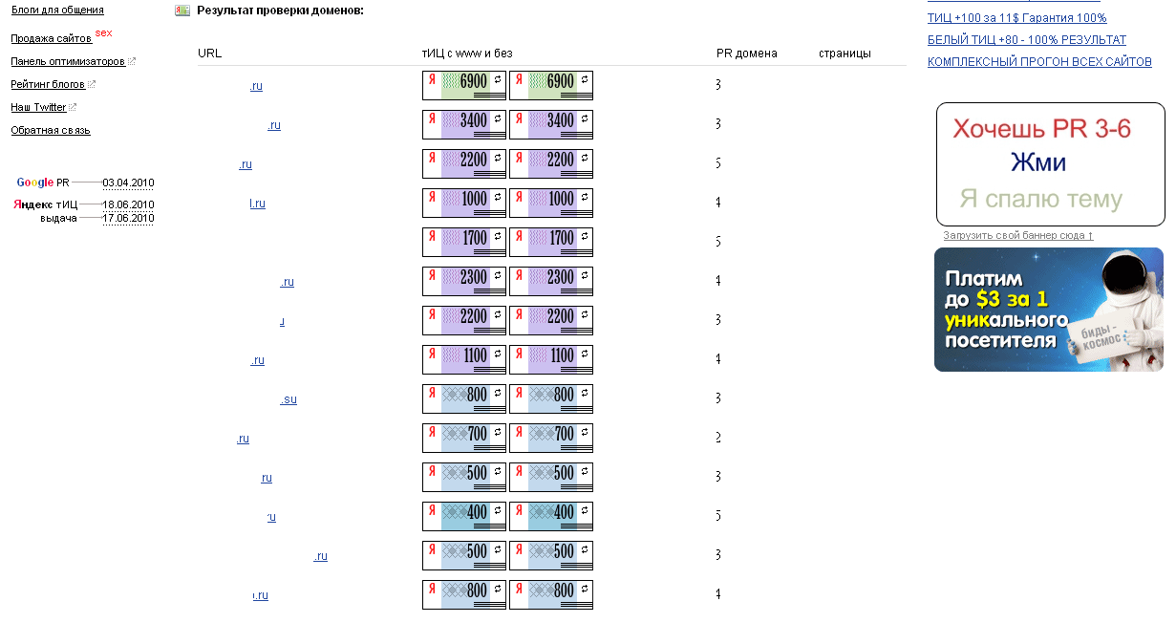
Task: Click the 'Хочешь PR 3-6' banner
Action: pyautogui.click(x=1051, y=164)
